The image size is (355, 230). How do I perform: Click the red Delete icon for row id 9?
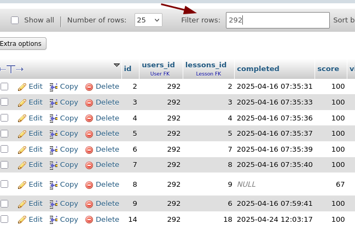click(x=89, y=204)
